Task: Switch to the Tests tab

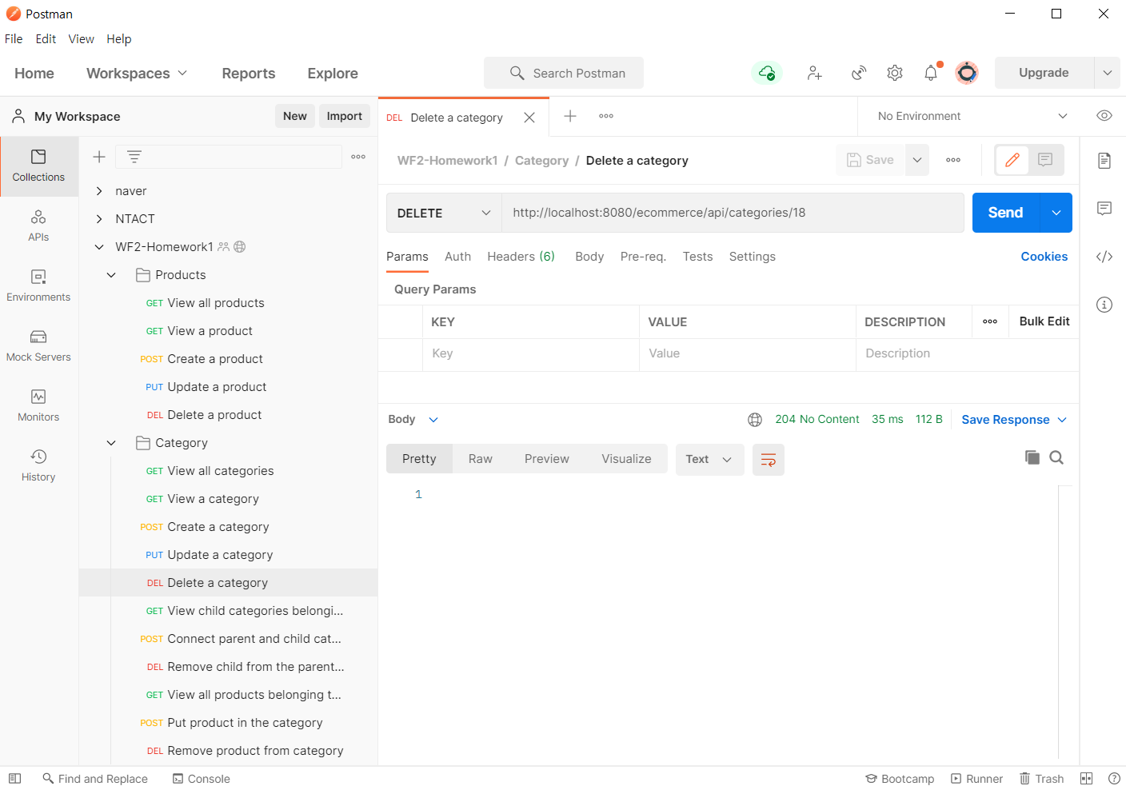Action: (x=697, y=257)
